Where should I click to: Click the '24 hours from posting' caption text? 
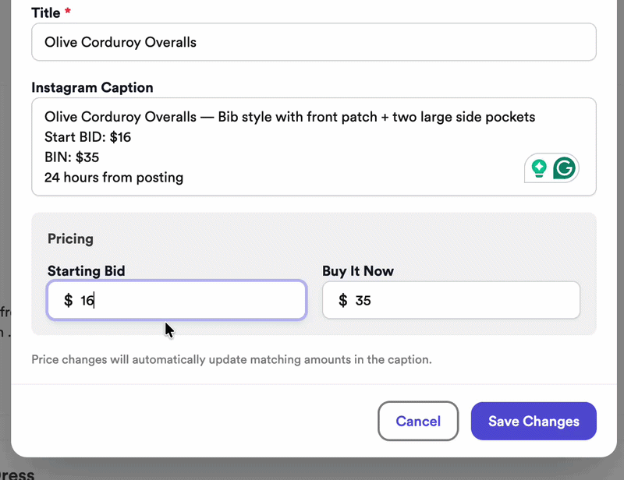[x=113, y=177]
